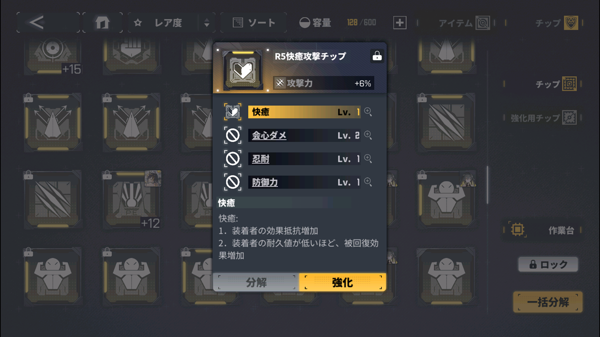This screenshot has height=337, width=600.
Task: Open magnifier next to 快癒 Lv. 1
Action: click(x=368, y=112)
